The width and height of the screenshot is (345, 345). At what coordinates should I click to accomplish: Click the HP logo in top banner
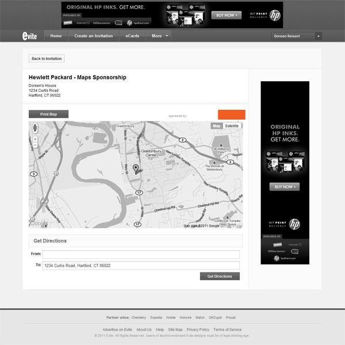coord(275,16)
